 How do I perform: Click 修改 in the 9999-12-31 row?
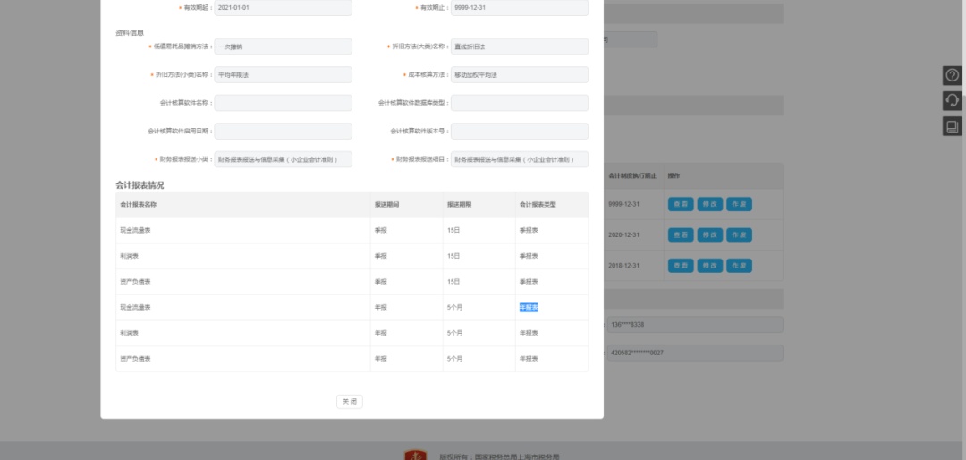tap(709, 204)
